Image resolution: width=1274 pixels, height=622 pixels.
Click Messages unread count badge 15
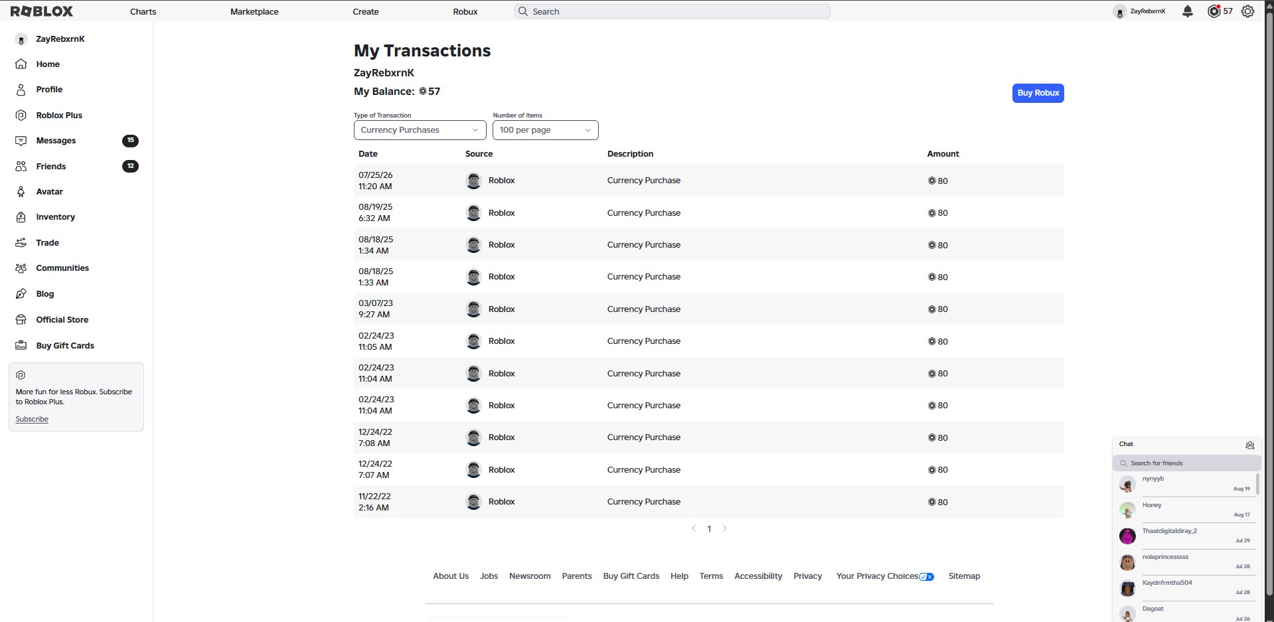coord(130,141)
